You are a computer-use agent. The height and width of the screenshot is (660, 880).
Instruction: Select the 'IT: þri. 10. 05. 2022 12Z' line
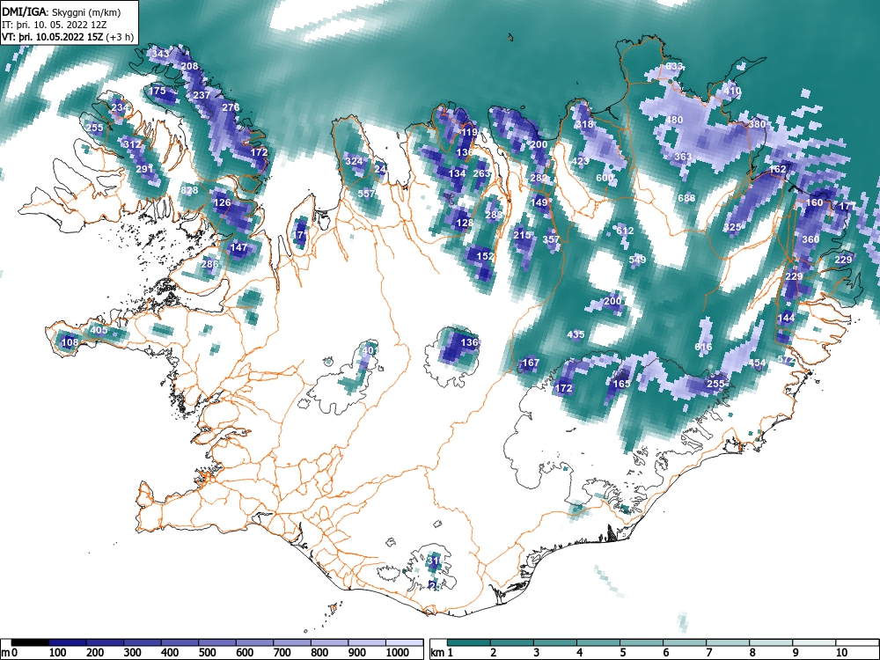[54, 26]
